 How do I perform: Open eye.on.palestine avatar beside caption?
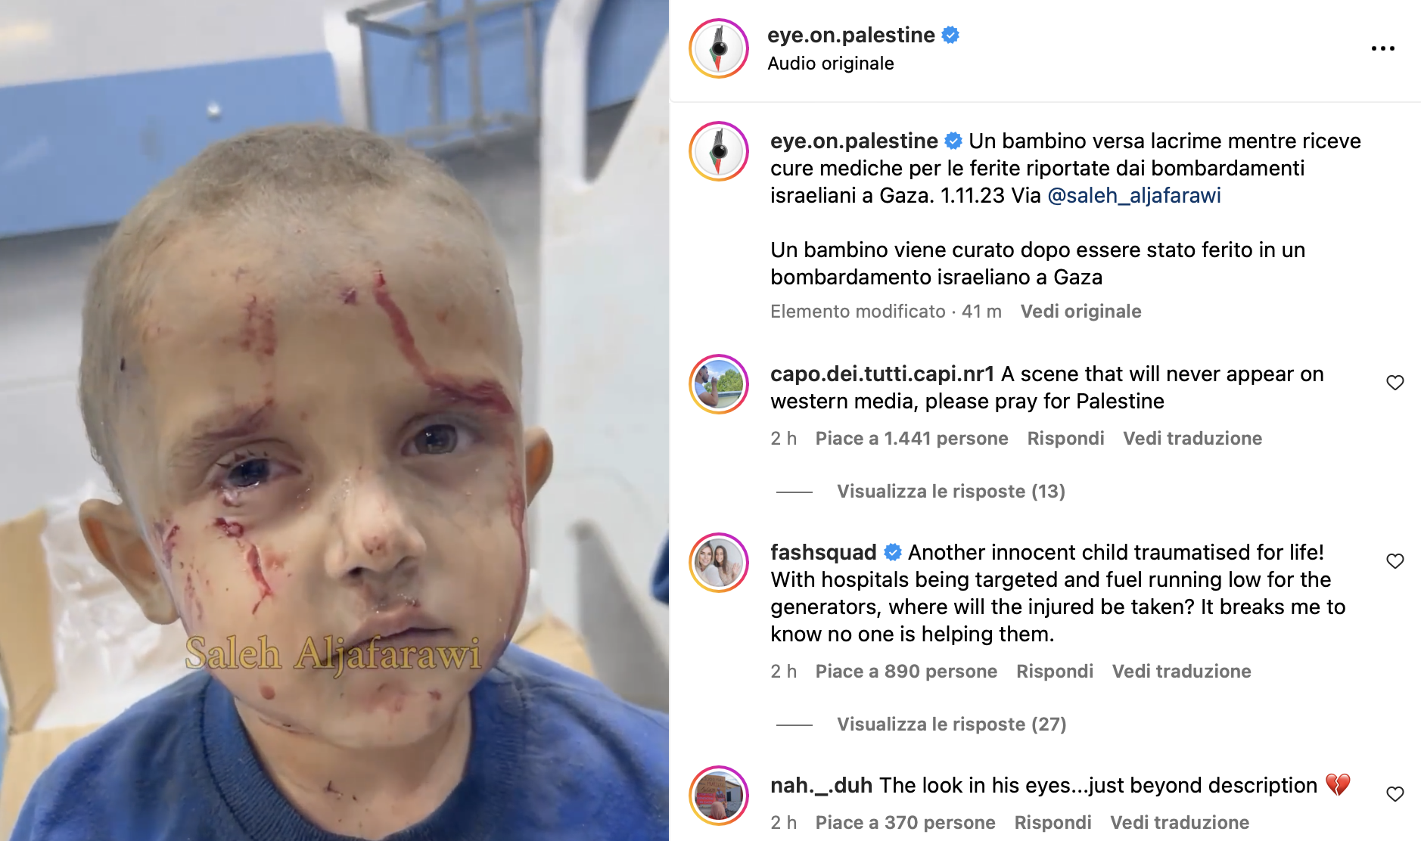click(719, 151)
